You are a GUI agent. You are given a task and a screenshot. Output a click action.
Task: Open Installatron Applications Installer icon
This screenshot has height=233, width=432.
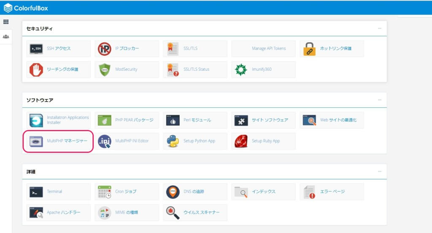click(x=36, y=120)
